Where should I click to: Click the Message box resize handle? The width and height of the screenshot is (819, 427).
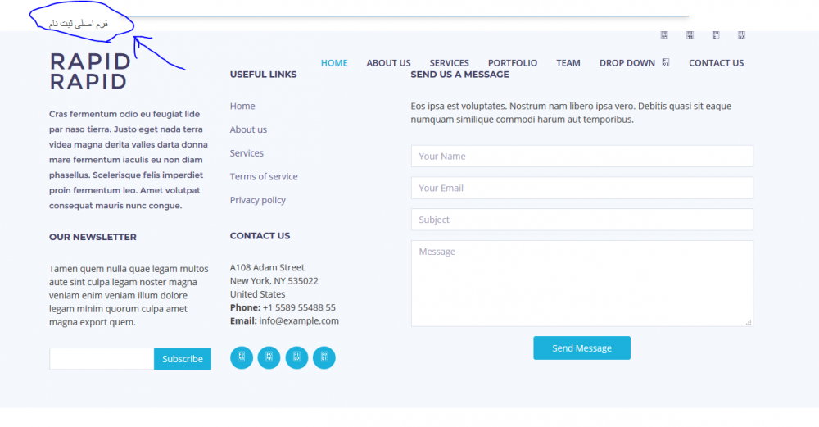coord(749,322)
